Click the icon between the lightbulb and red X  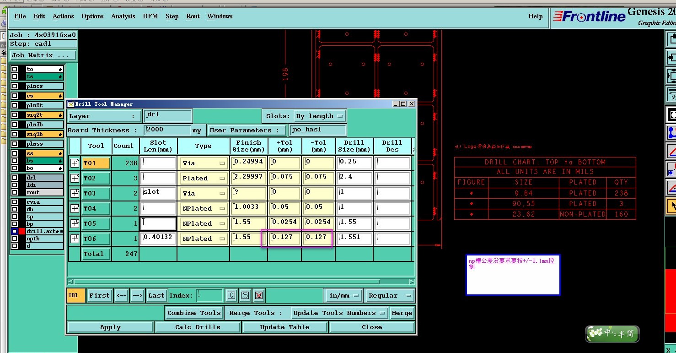[x=245, y=295]
